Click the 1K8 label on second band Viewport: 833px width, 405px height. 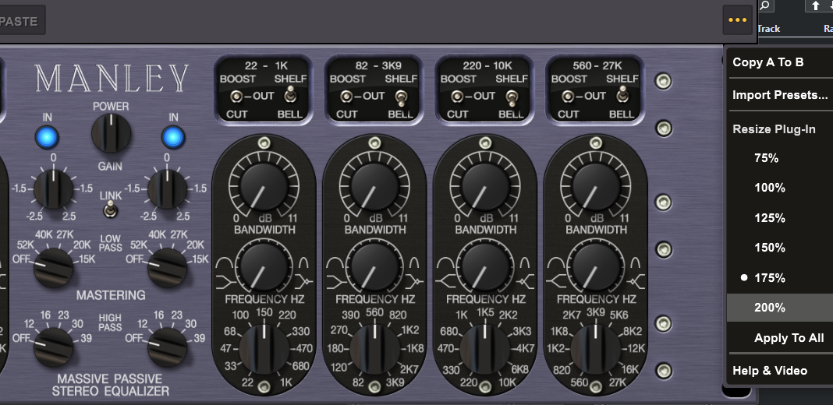coord(415,349)
